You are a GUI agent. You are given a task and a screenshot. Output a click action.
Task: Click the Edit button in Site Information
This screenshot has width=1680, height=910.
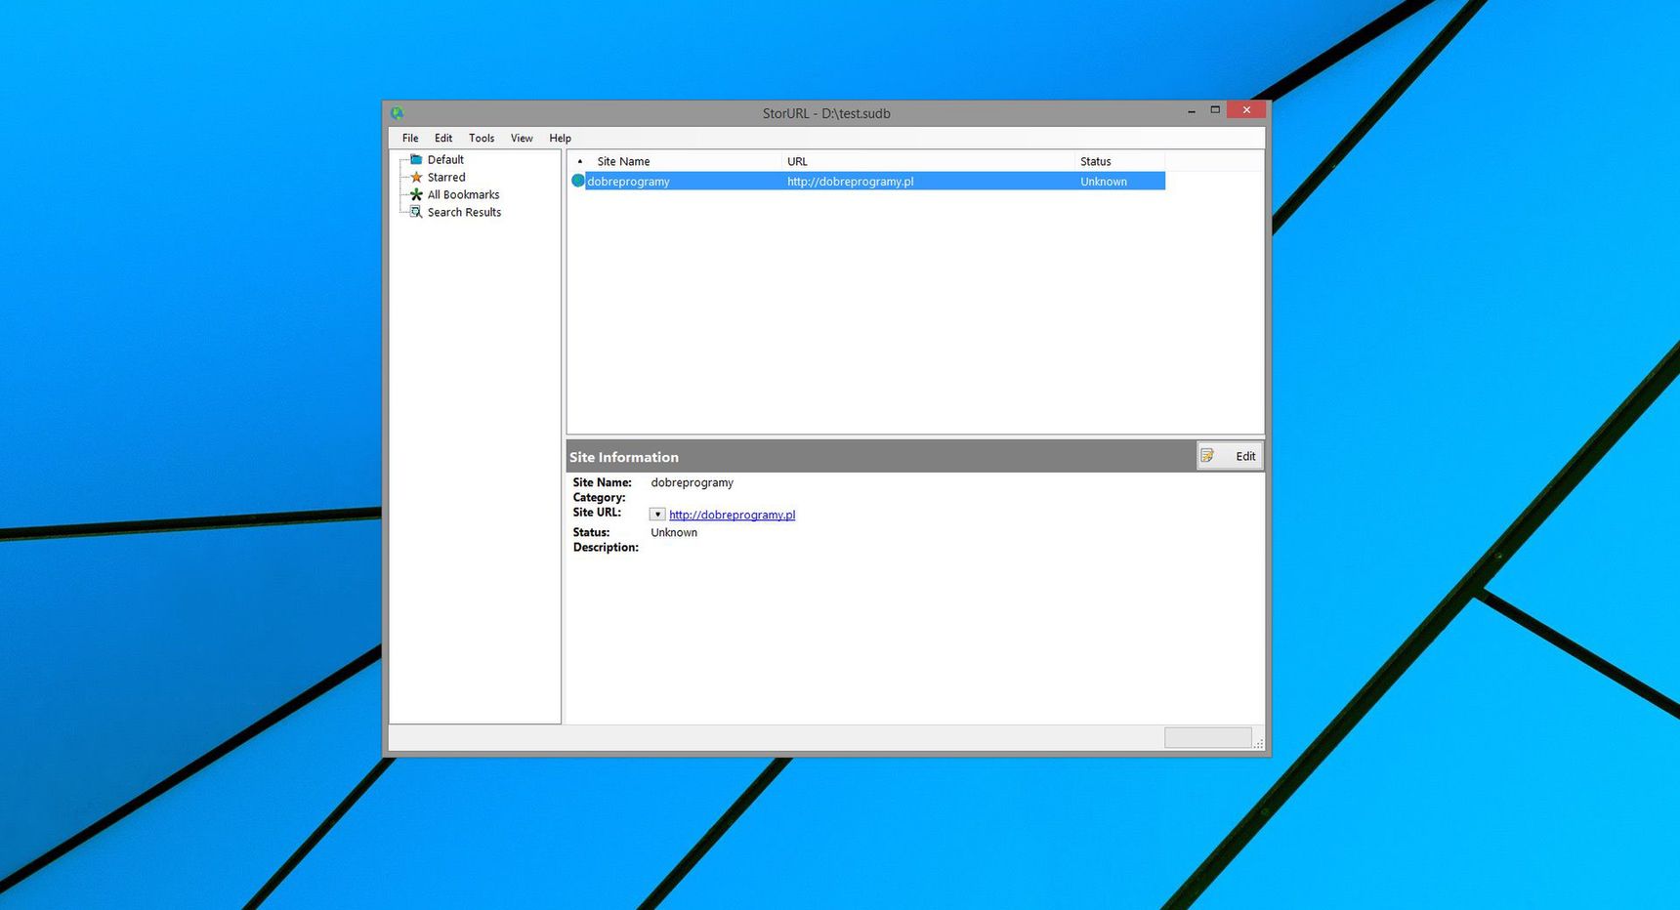[x=1230, y=456]
